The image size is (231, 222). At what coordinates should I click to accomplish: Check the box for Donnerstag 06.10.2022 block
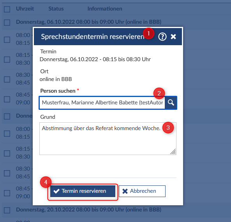(7, 23)
